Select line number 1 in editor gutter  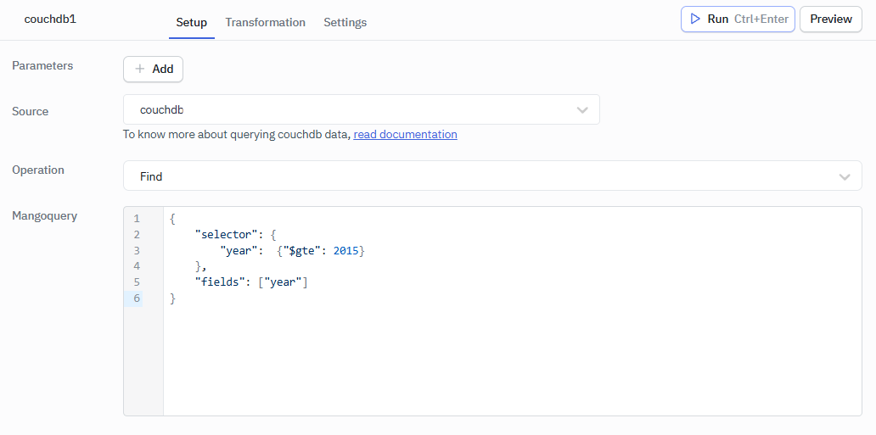click(x=137, y=219)
